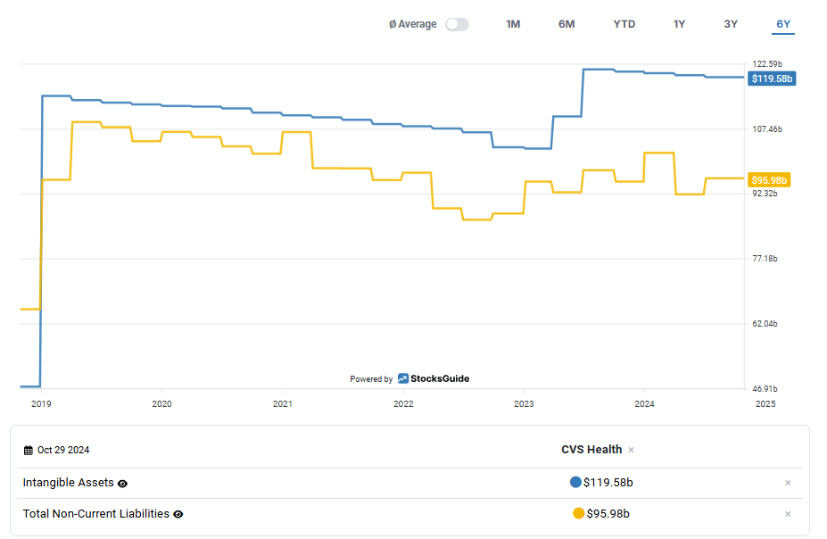Select the 1M time range
This screenshot has width=827, height=539.
pos(513,24)
